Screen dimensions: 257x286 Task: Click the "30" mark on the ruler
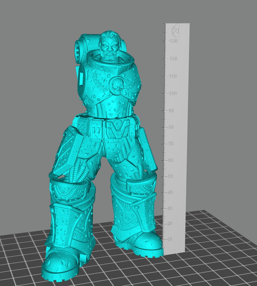170,208
